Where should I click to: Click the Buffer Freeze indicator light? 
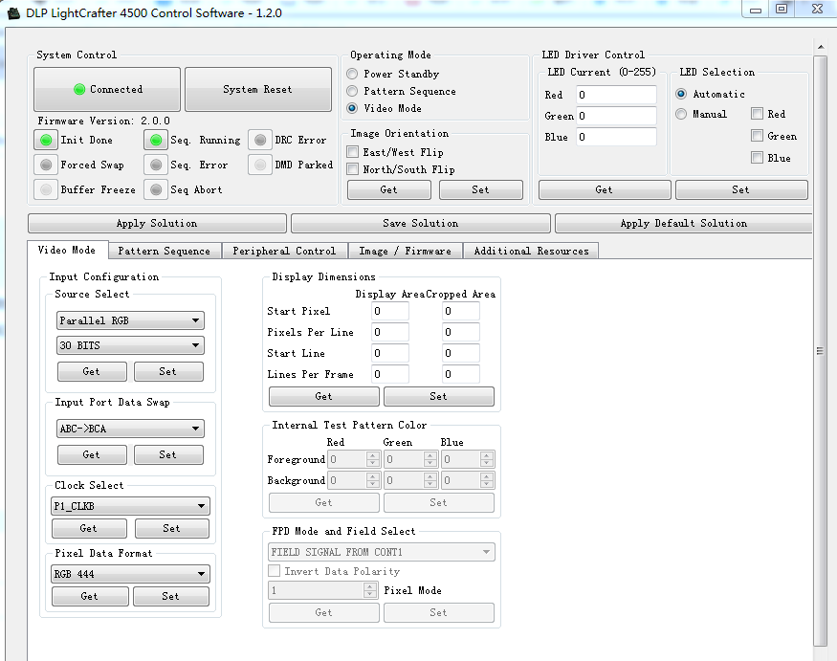pos(46,189)
